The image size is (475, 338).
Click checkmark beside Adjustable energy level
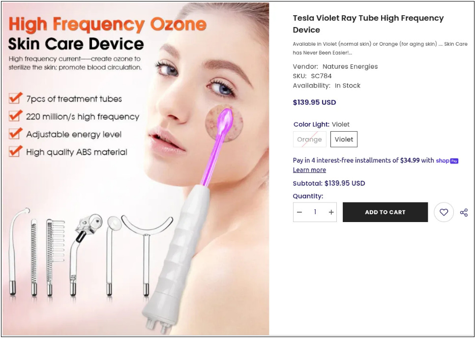click(15, 134)
